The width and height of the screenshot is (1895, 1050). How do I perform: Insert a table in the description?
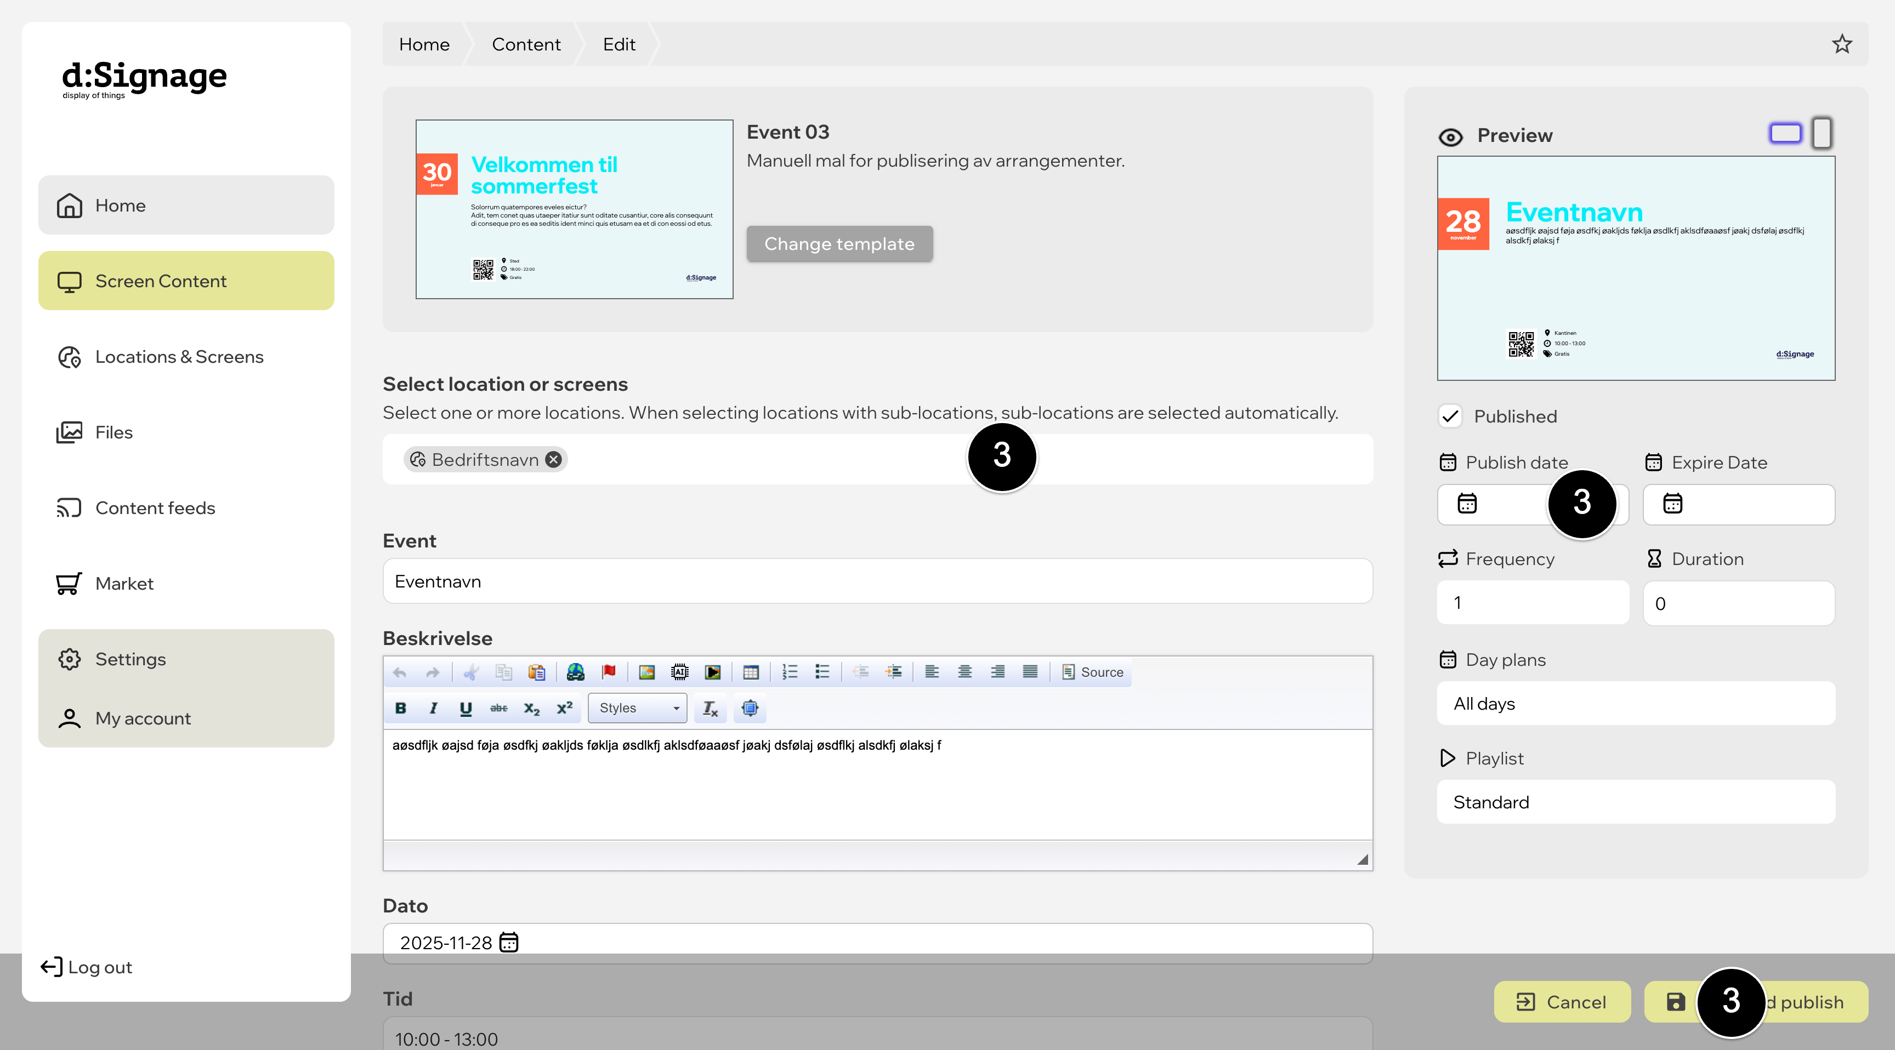(751, 672)
